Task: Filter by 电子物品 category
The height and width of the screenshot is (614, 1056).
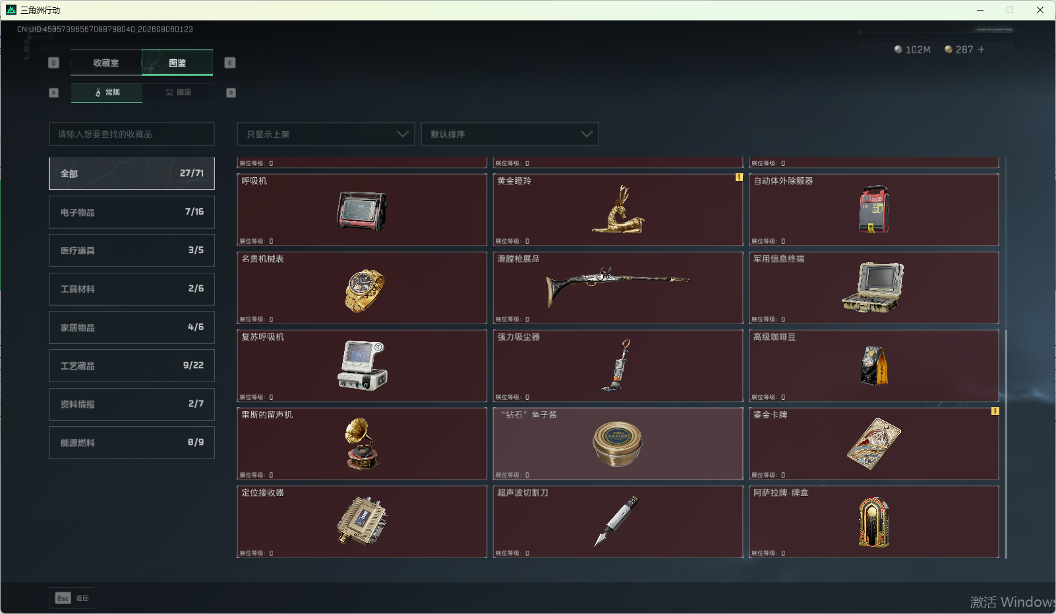Action: coord(132,212)
